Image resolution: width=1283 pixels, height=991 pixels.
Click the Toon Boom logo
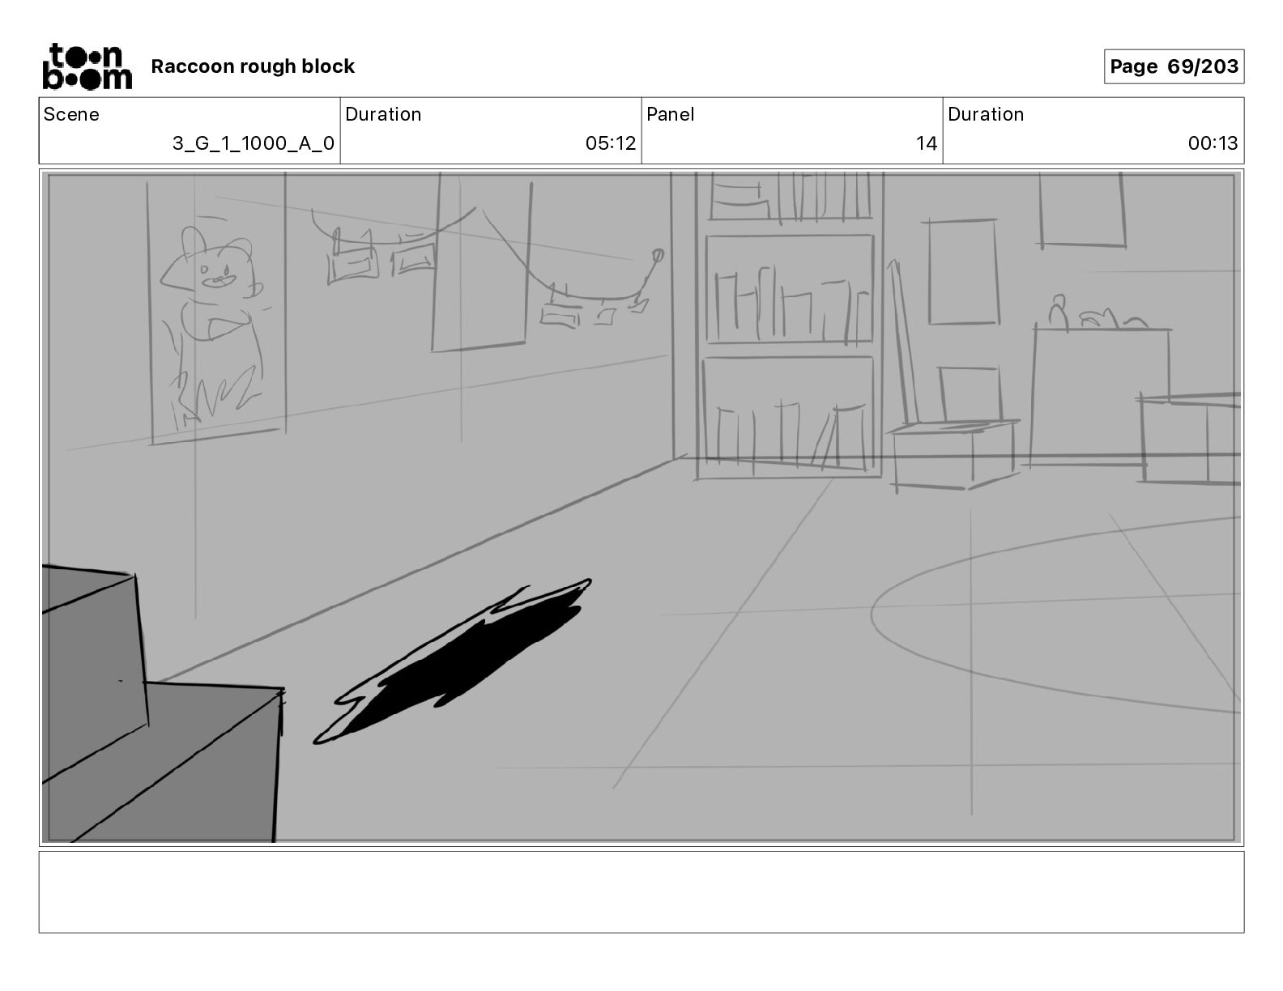[87, 66]
